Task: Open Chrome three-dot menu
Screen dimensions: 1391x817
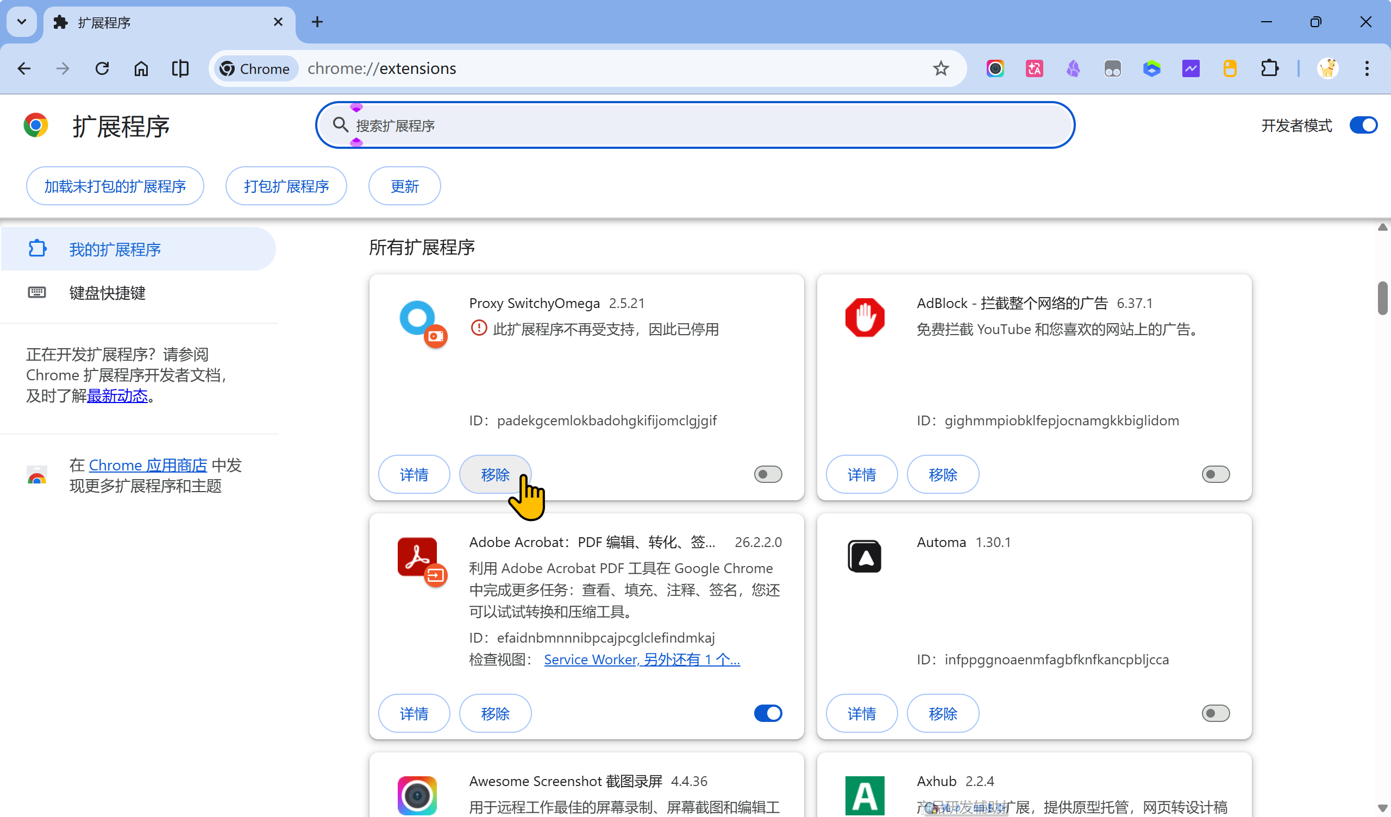Action: click(1367, 68)
